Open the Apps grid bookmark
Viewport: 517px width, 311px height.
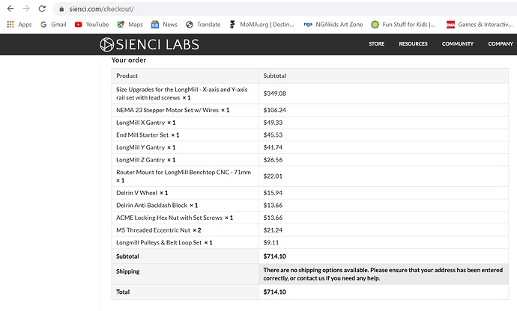tap(19, 25)
